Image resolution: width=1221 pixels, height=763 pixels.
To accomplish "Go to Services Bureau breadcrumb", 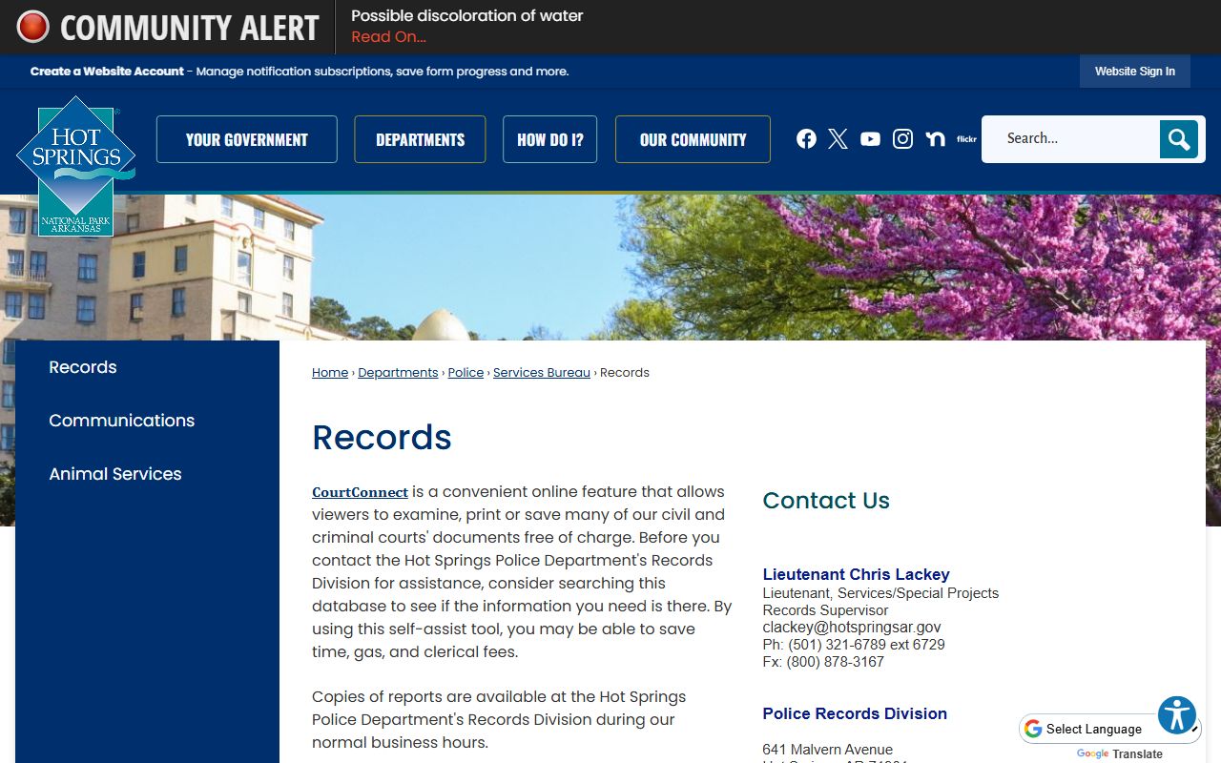I will (541, 373).
